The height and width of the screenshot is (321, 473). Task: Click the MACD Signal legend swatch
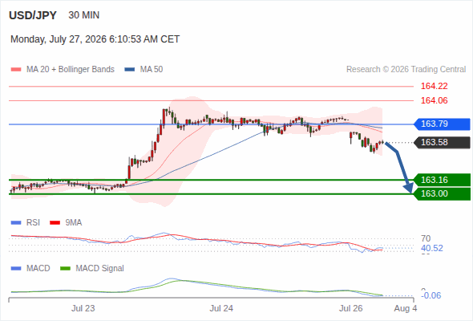click(x=65, y=269)
